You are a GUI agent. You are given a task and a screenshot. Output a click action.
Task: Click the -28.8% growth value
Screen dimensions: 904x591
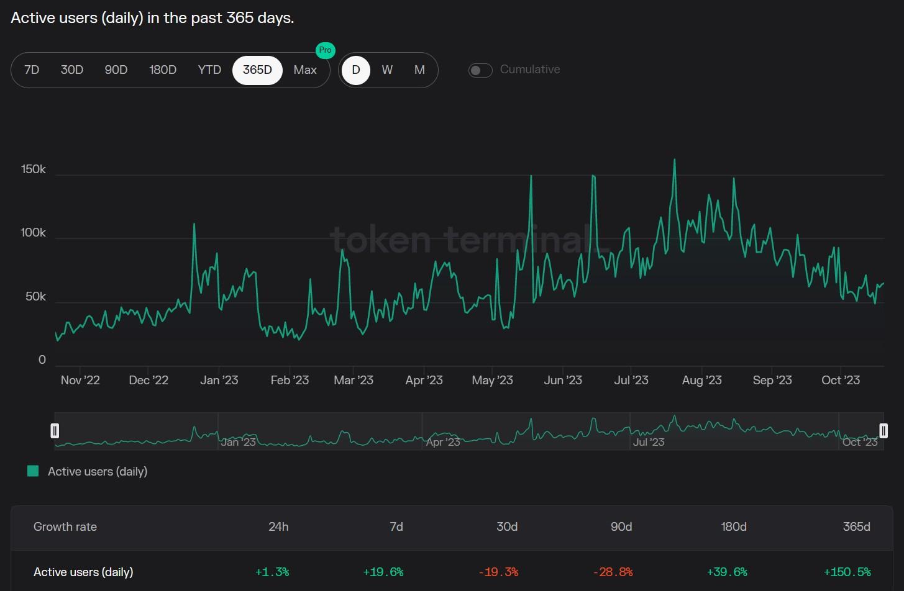(613, 572)
